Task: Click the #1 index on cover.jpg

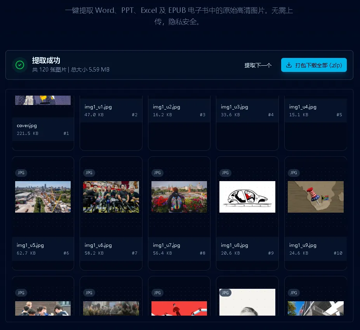Action: [66, 133]
